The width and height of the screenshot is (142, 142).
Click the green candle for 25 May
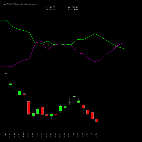20,93
